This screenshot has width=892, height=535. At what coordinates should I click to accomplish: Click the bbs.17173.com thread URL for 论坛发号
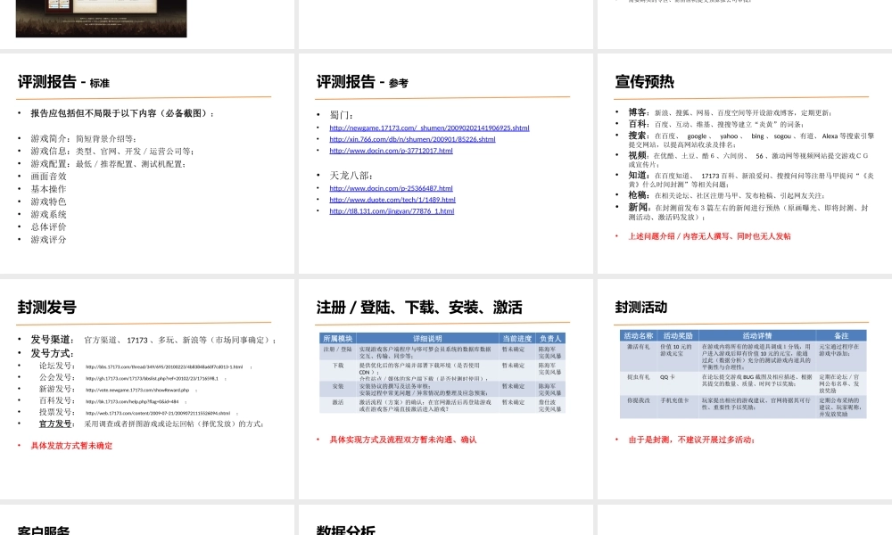coord(164,366)
